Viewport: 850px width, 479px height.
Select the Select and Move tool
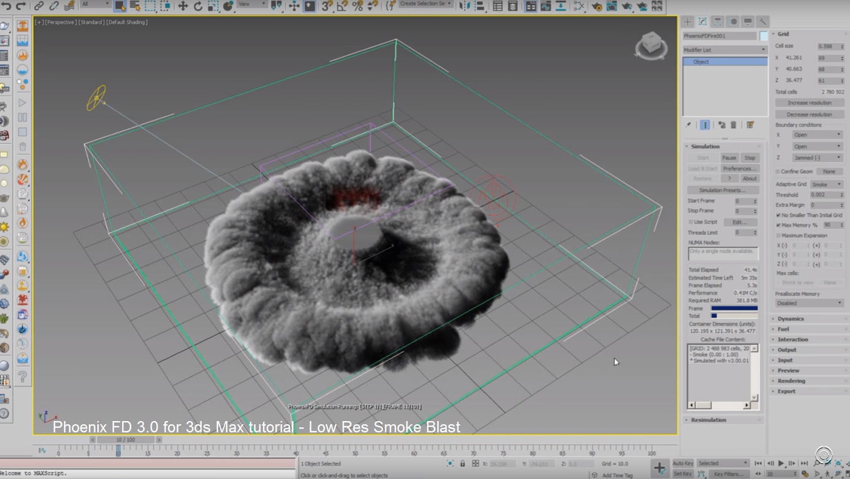pyautogui.click(x=184, y=7)
